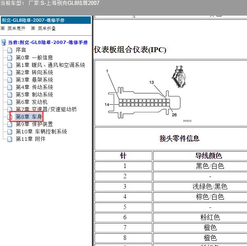Click the 浅绿色/黑色 cell of pin 3

coord(210,186)
